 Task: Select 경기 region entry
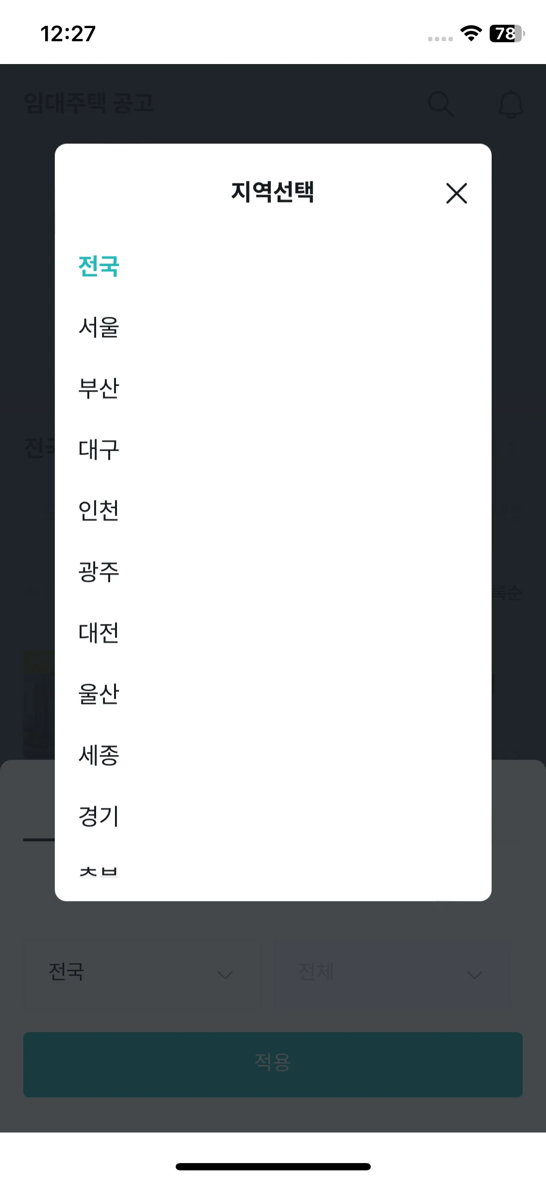pyautogui.click(x=99, y=816)
